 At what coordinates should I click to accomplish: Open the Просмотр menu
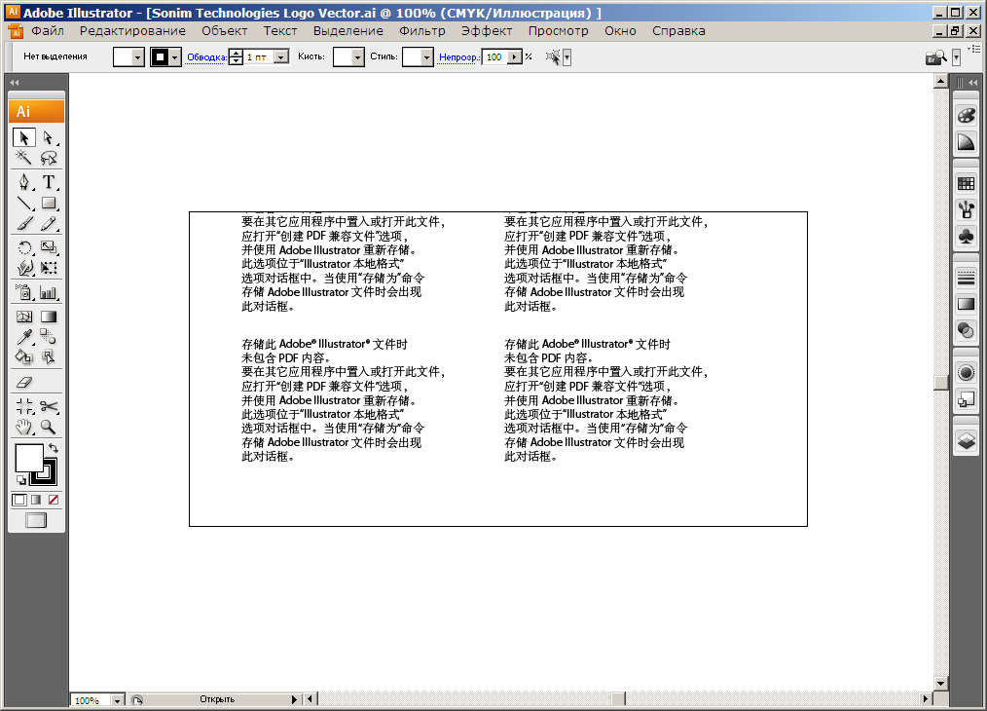click(x=559, y=31)
